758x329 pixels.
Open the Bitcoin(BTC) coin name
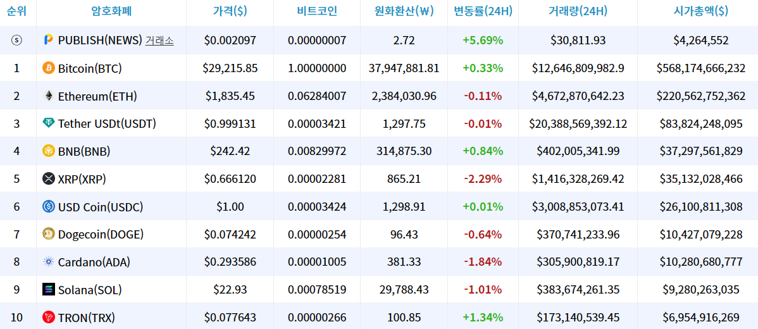pos(90,68)
